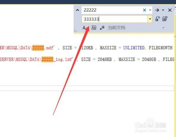This screenshot has width=176, height=137.
Task: Open the replace term history dropdown
Action: click(x=150, y=19)
